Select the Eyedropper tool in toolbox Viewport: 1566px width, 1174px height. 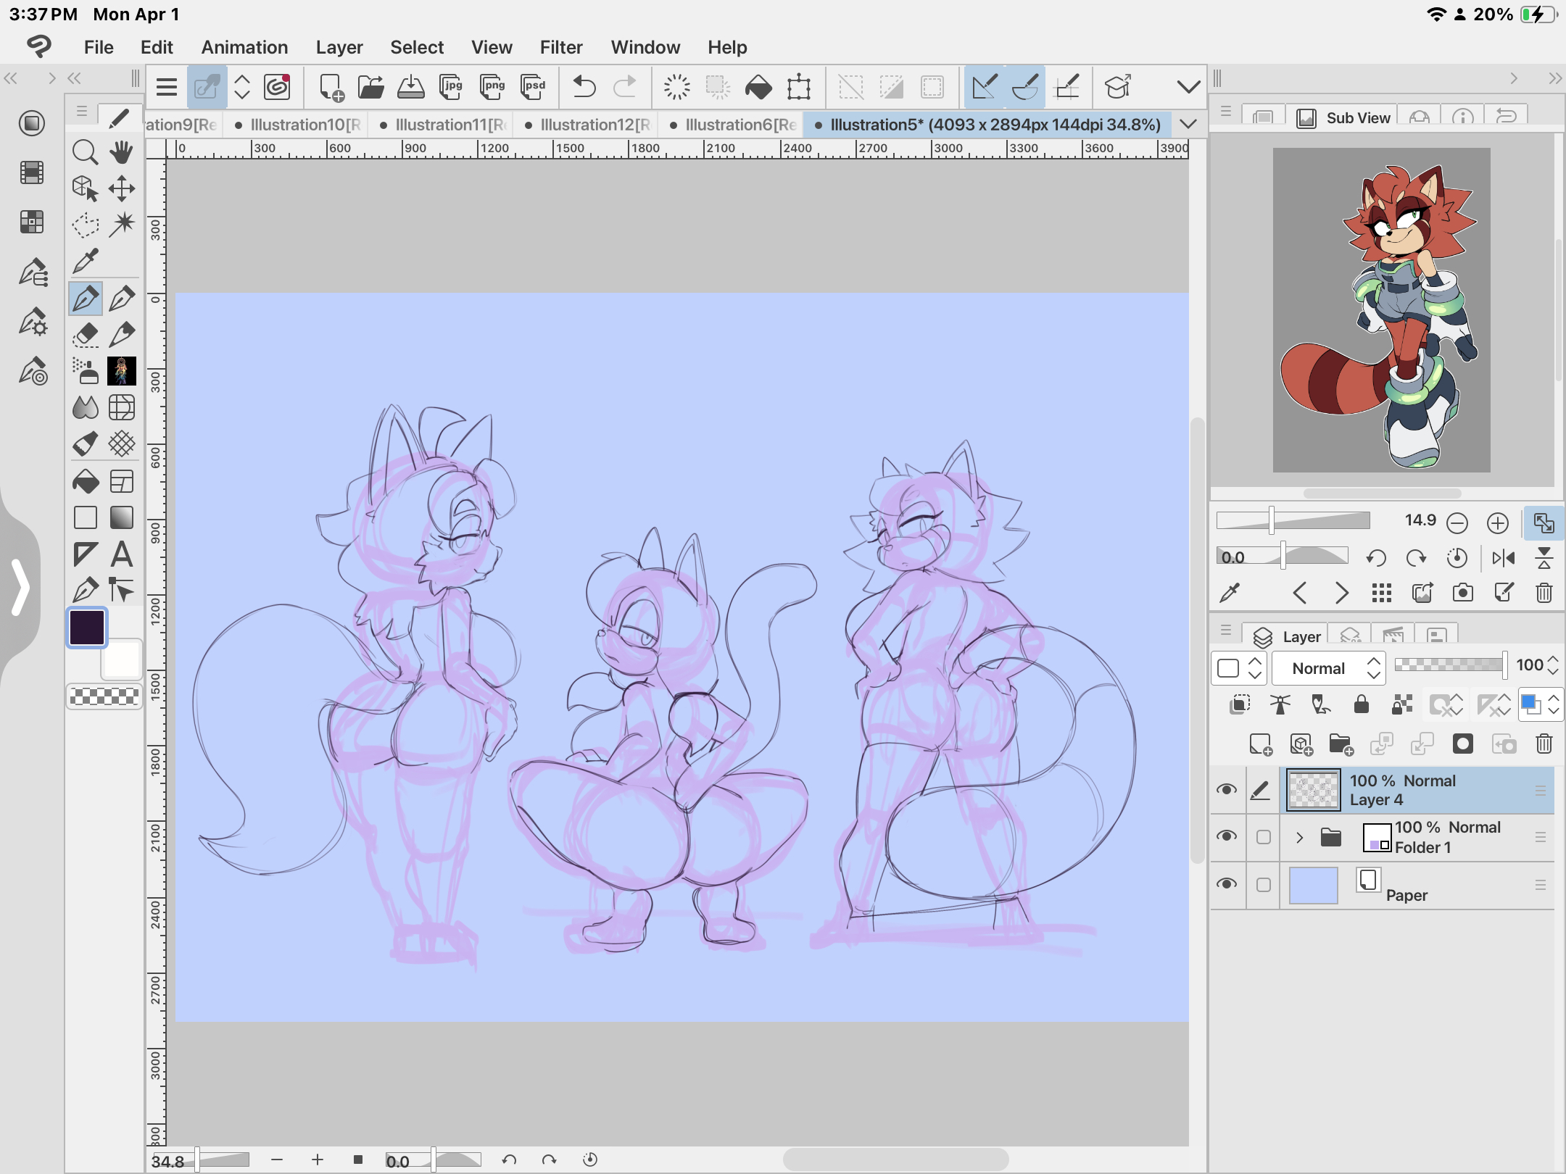tap(86, 261)
